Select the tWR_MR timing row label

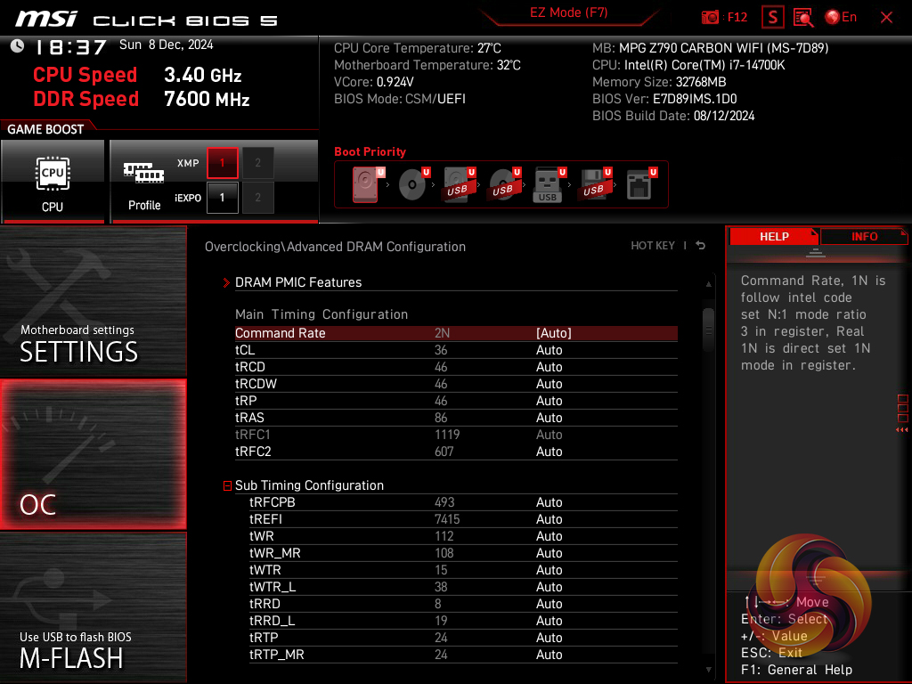pyautogui.click(x=274, y=553)
